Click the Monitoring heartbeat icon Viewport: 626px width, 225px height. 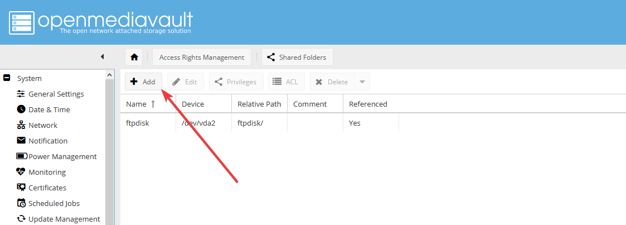[21, 172]
